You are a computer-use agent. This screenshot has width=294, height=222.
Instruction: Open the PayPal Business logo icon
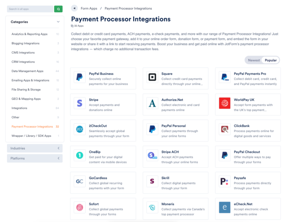(79, 77)
